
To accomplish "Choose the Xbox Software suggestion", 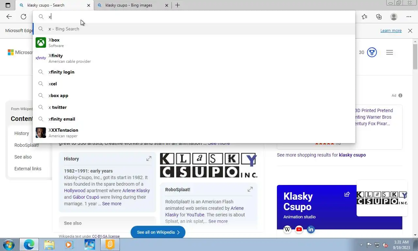I will pos(194,42).
